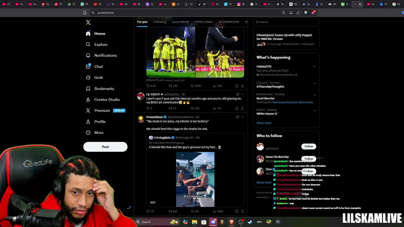Click Grok icon on Prometheus post
404x227 pixels.
tap(237, 117)
